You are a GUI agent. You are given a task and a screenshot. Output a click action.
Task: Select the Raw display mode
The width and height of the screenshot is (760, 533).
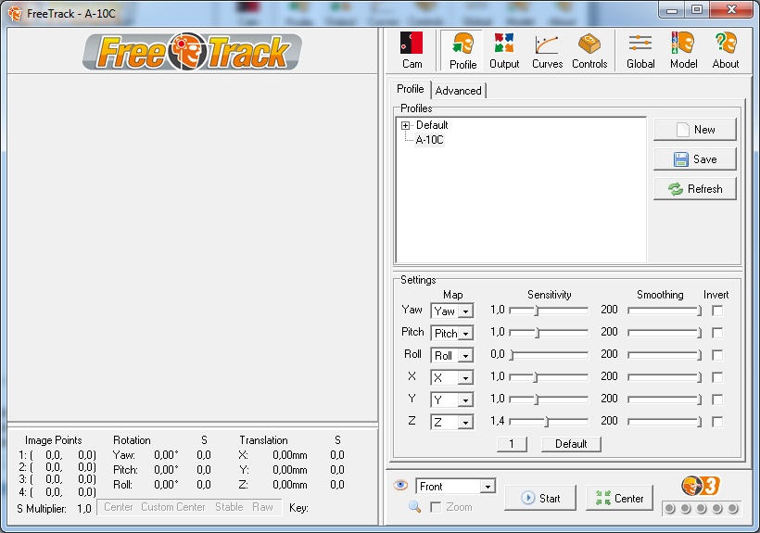coord(262,507)
